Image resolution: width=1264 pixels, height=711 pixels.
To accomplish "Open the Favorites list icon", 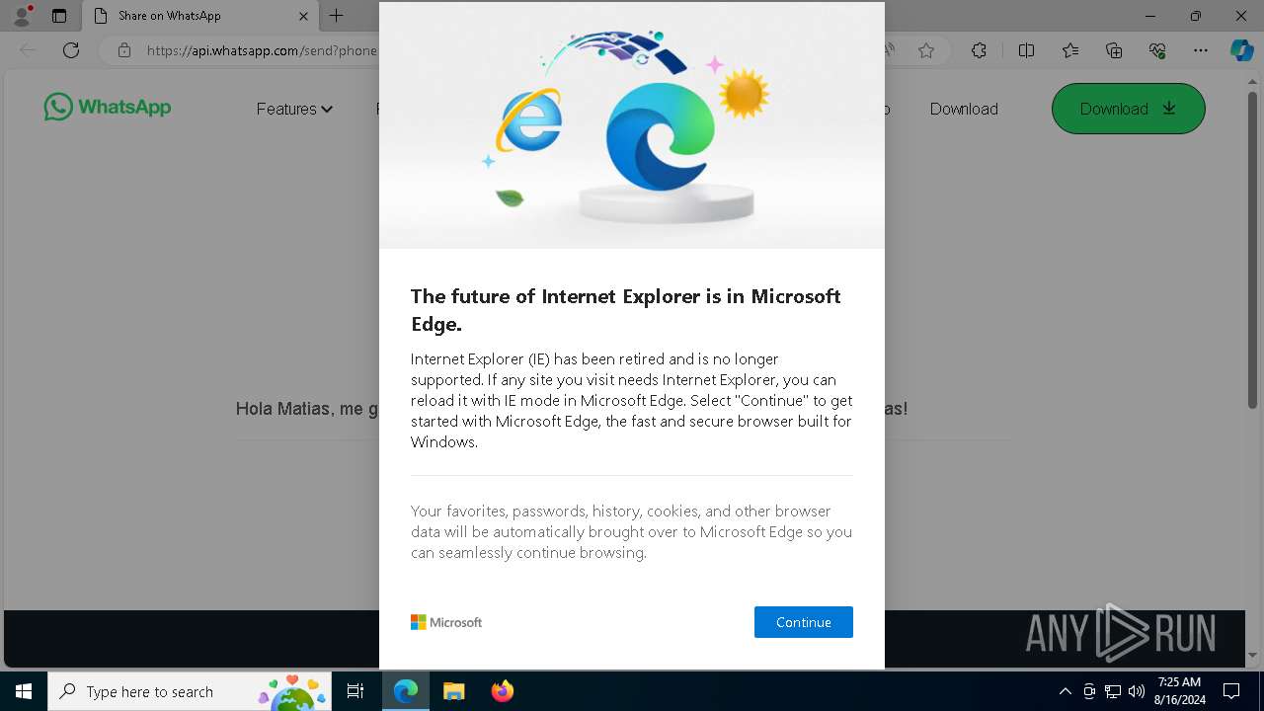I will 1070,50.
